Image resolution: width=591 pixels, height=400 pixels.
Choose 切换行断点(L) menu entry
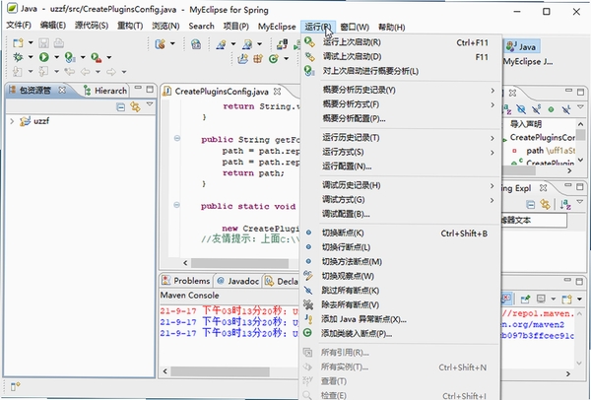coord(401,247)
